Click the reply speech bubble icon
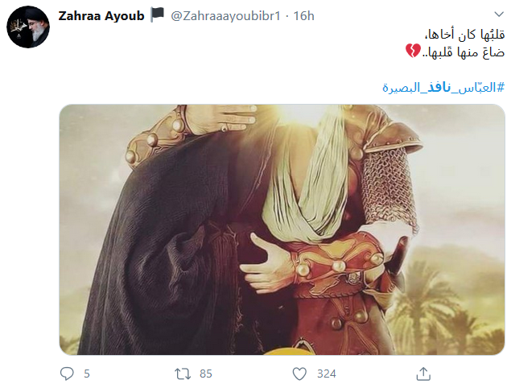This screenshot has height=384, width=511. 67,374
